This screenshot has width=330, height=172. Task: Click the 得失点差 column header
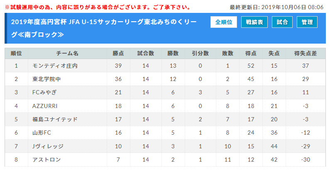(x=306, y=54)
